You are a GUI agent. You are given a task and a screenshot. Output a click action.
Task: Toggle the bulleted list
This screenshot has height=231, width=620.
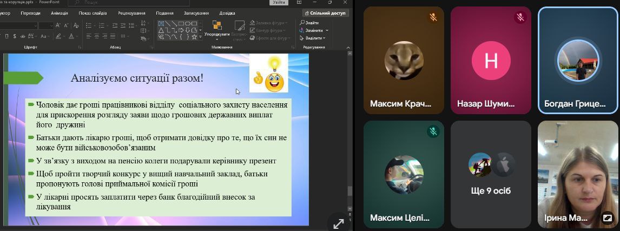coord(89,25)
